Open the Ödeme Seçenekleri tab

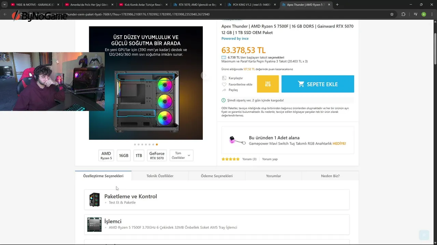point(217,176)
